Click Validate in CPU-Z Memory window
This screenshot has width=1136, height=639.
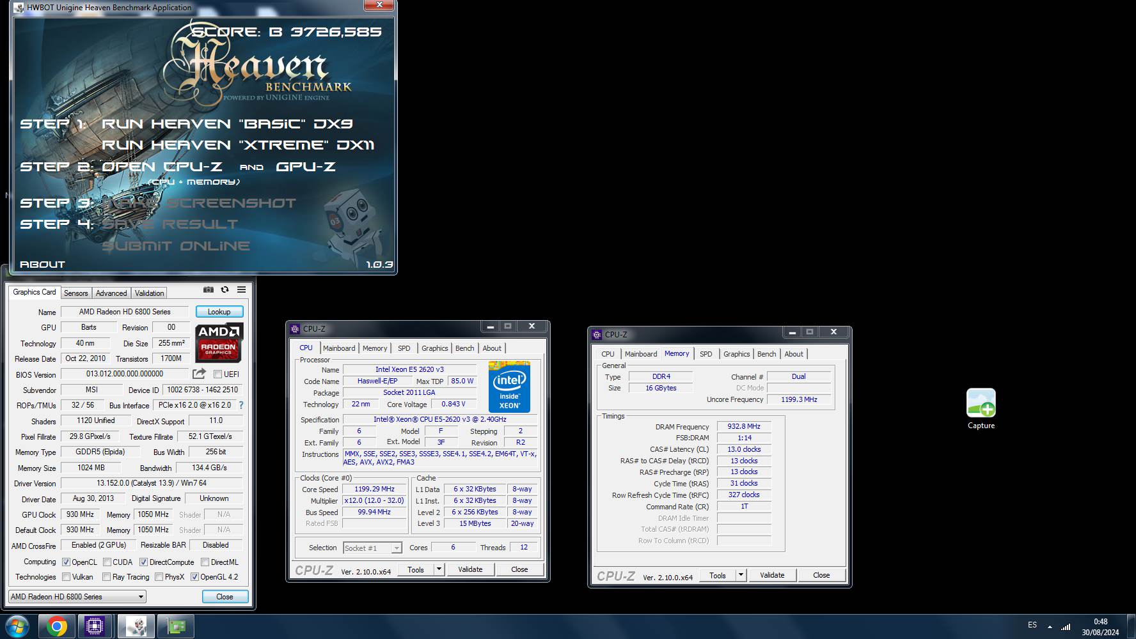pos(772,575)
